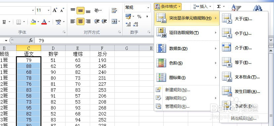Open 清除规则 clear rules submenu

coord(187,98)
